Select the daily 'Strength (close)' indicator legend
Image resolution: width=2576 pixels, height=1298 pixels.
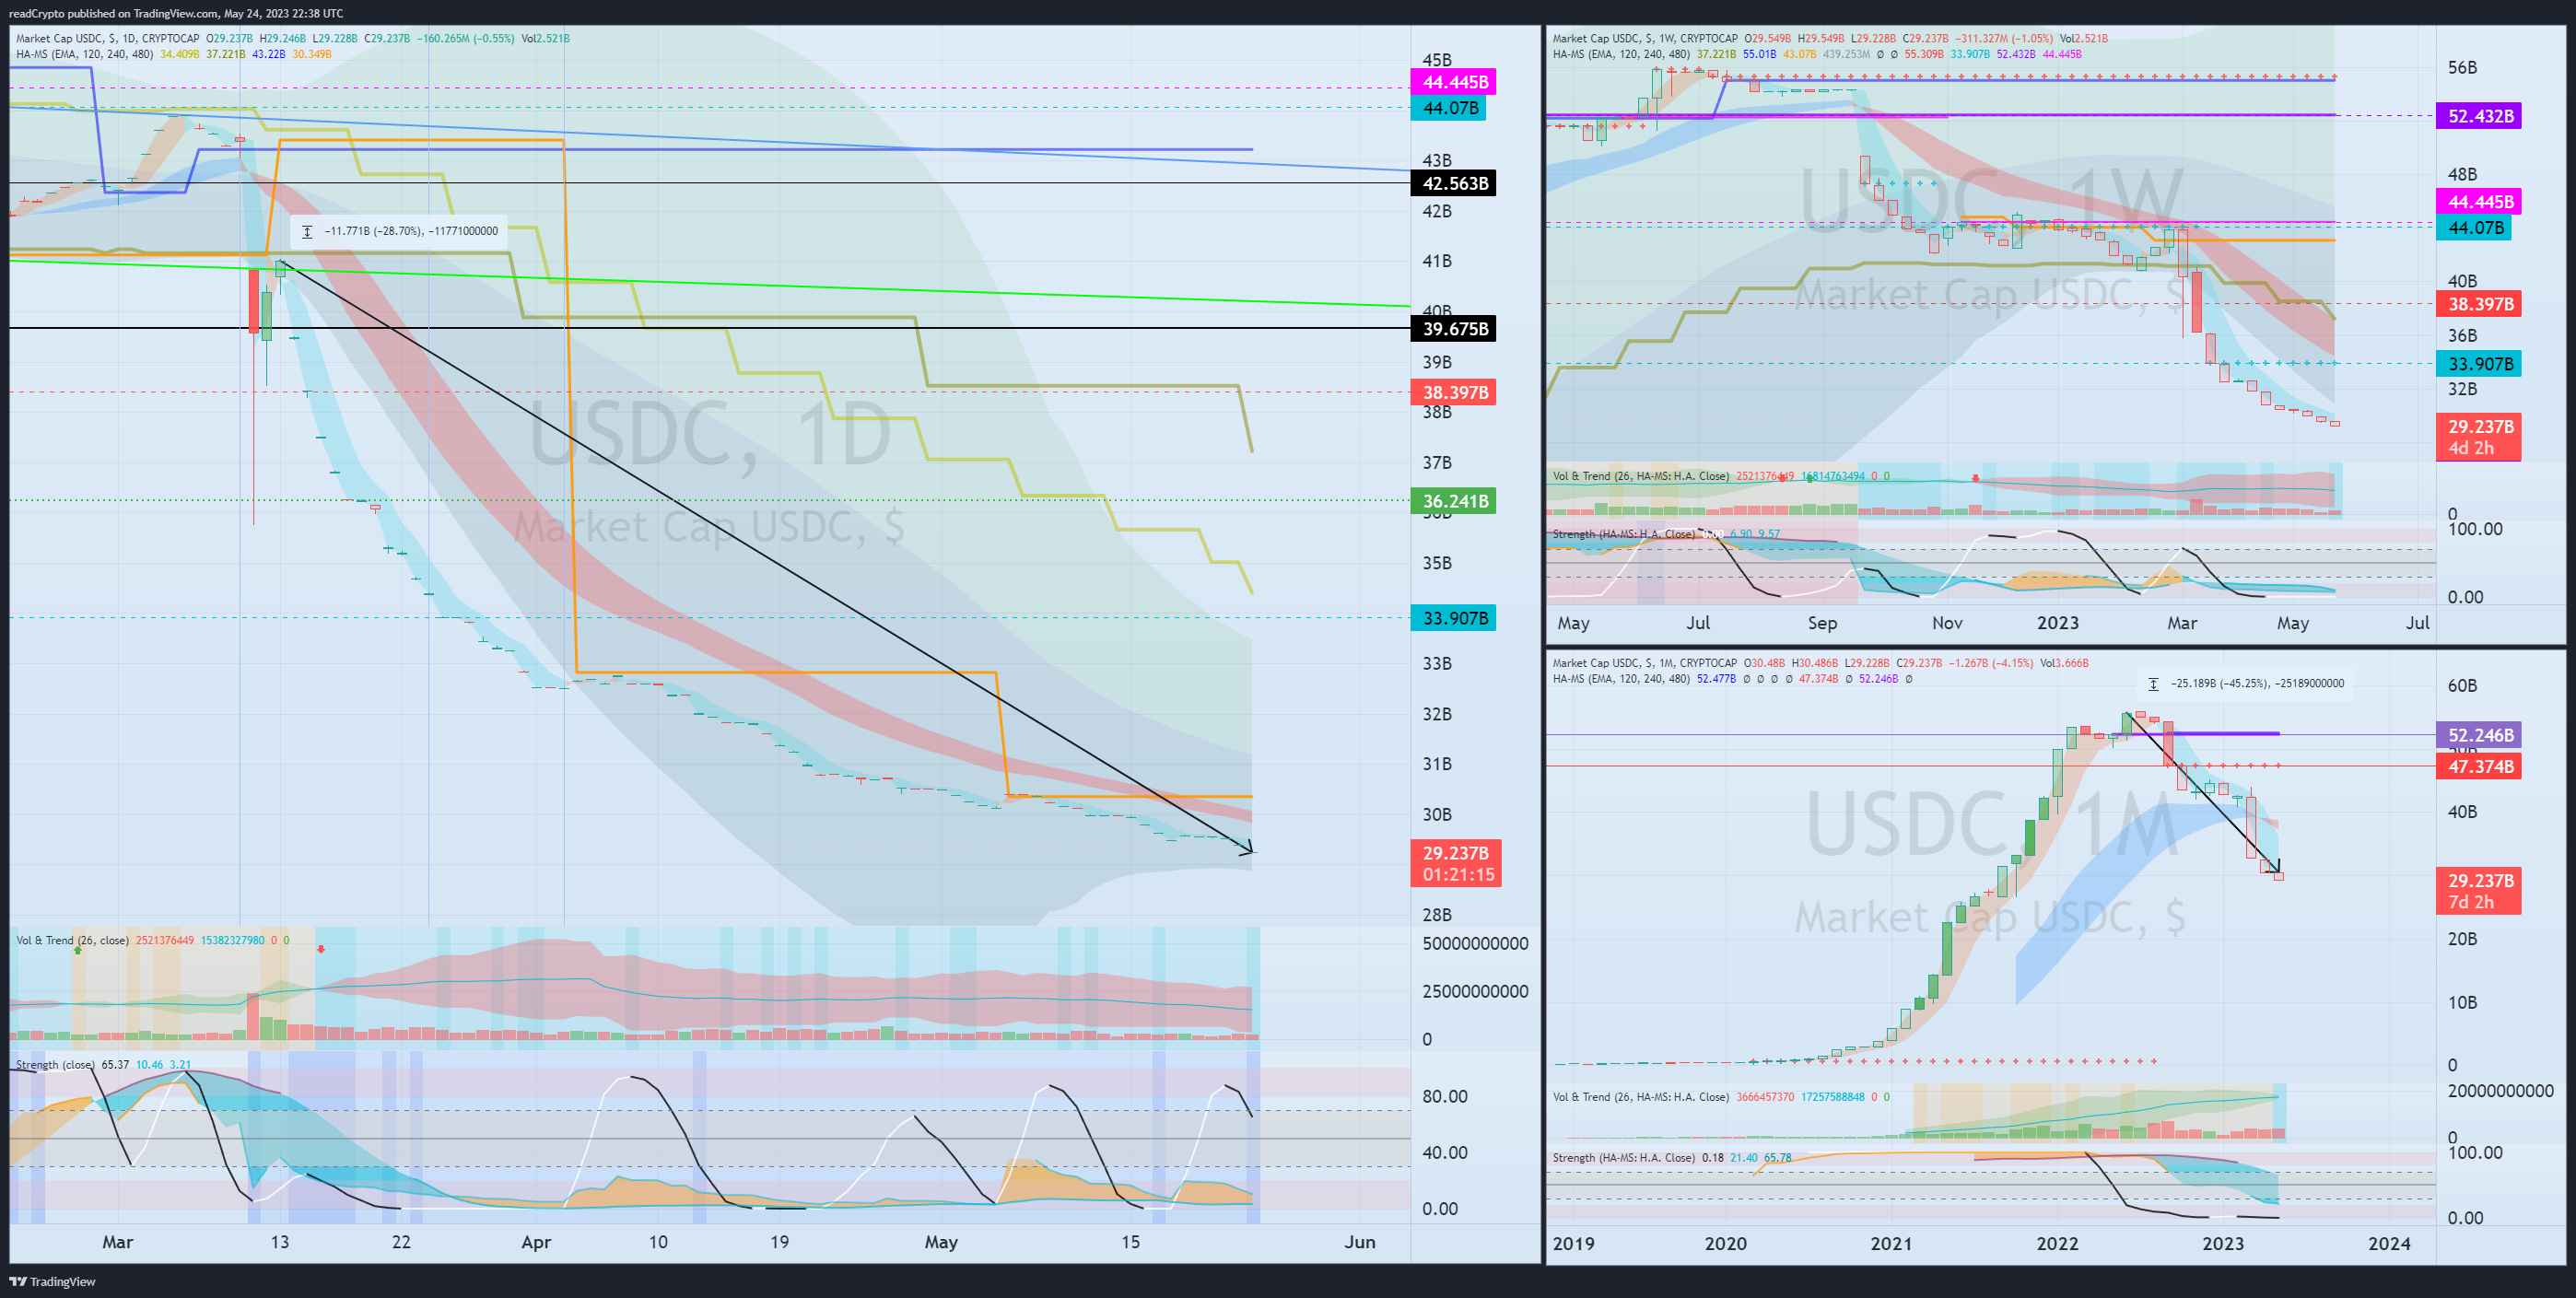[x=56, y=1065]
